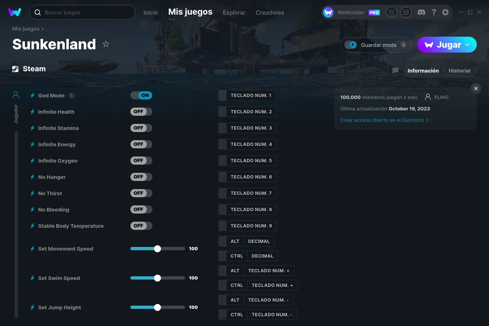The width and height of the screenshot is (489, 326).
Task: Click the lightning icon beside Infinite Health
Action: click(x=33, y=112)
